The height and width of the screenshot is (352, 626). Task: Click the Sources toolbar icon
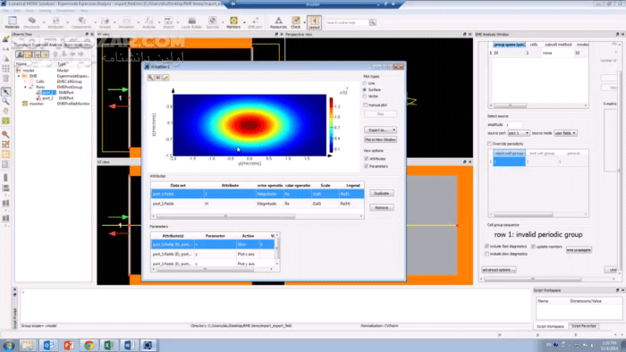[x=213, y=22]
